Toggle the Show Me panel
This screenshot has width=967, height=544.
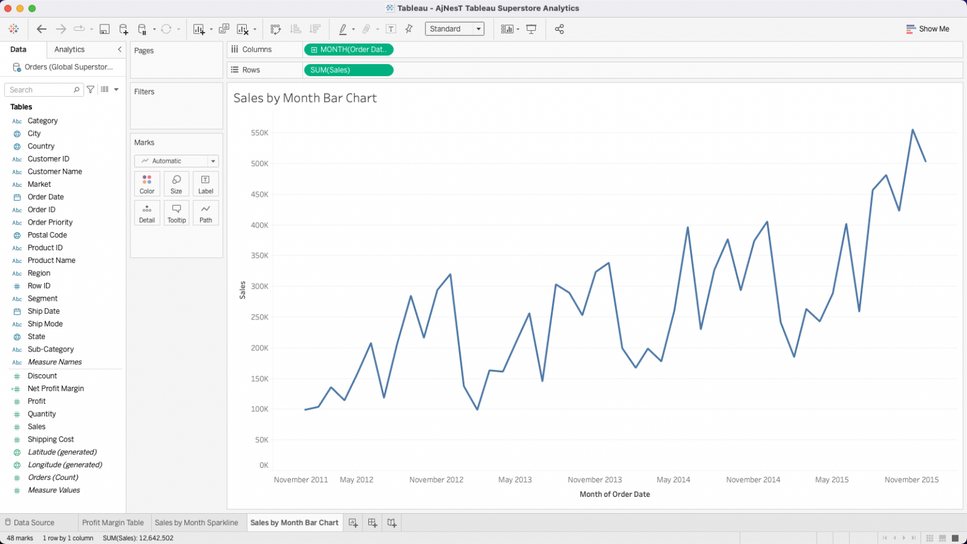click(927, 29)
